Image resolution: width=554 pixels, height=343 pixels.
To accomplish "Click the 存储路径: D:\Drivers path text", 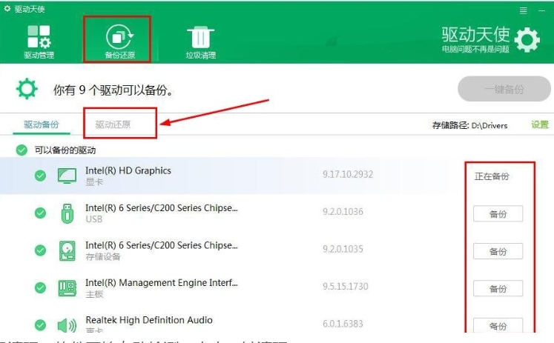I will coord(470,125).
